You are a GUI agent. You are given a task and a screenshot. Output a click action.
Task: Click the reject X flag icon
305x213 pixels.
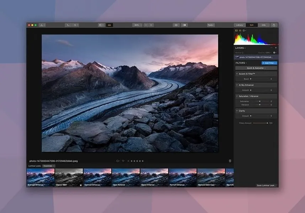pos(128,161)
